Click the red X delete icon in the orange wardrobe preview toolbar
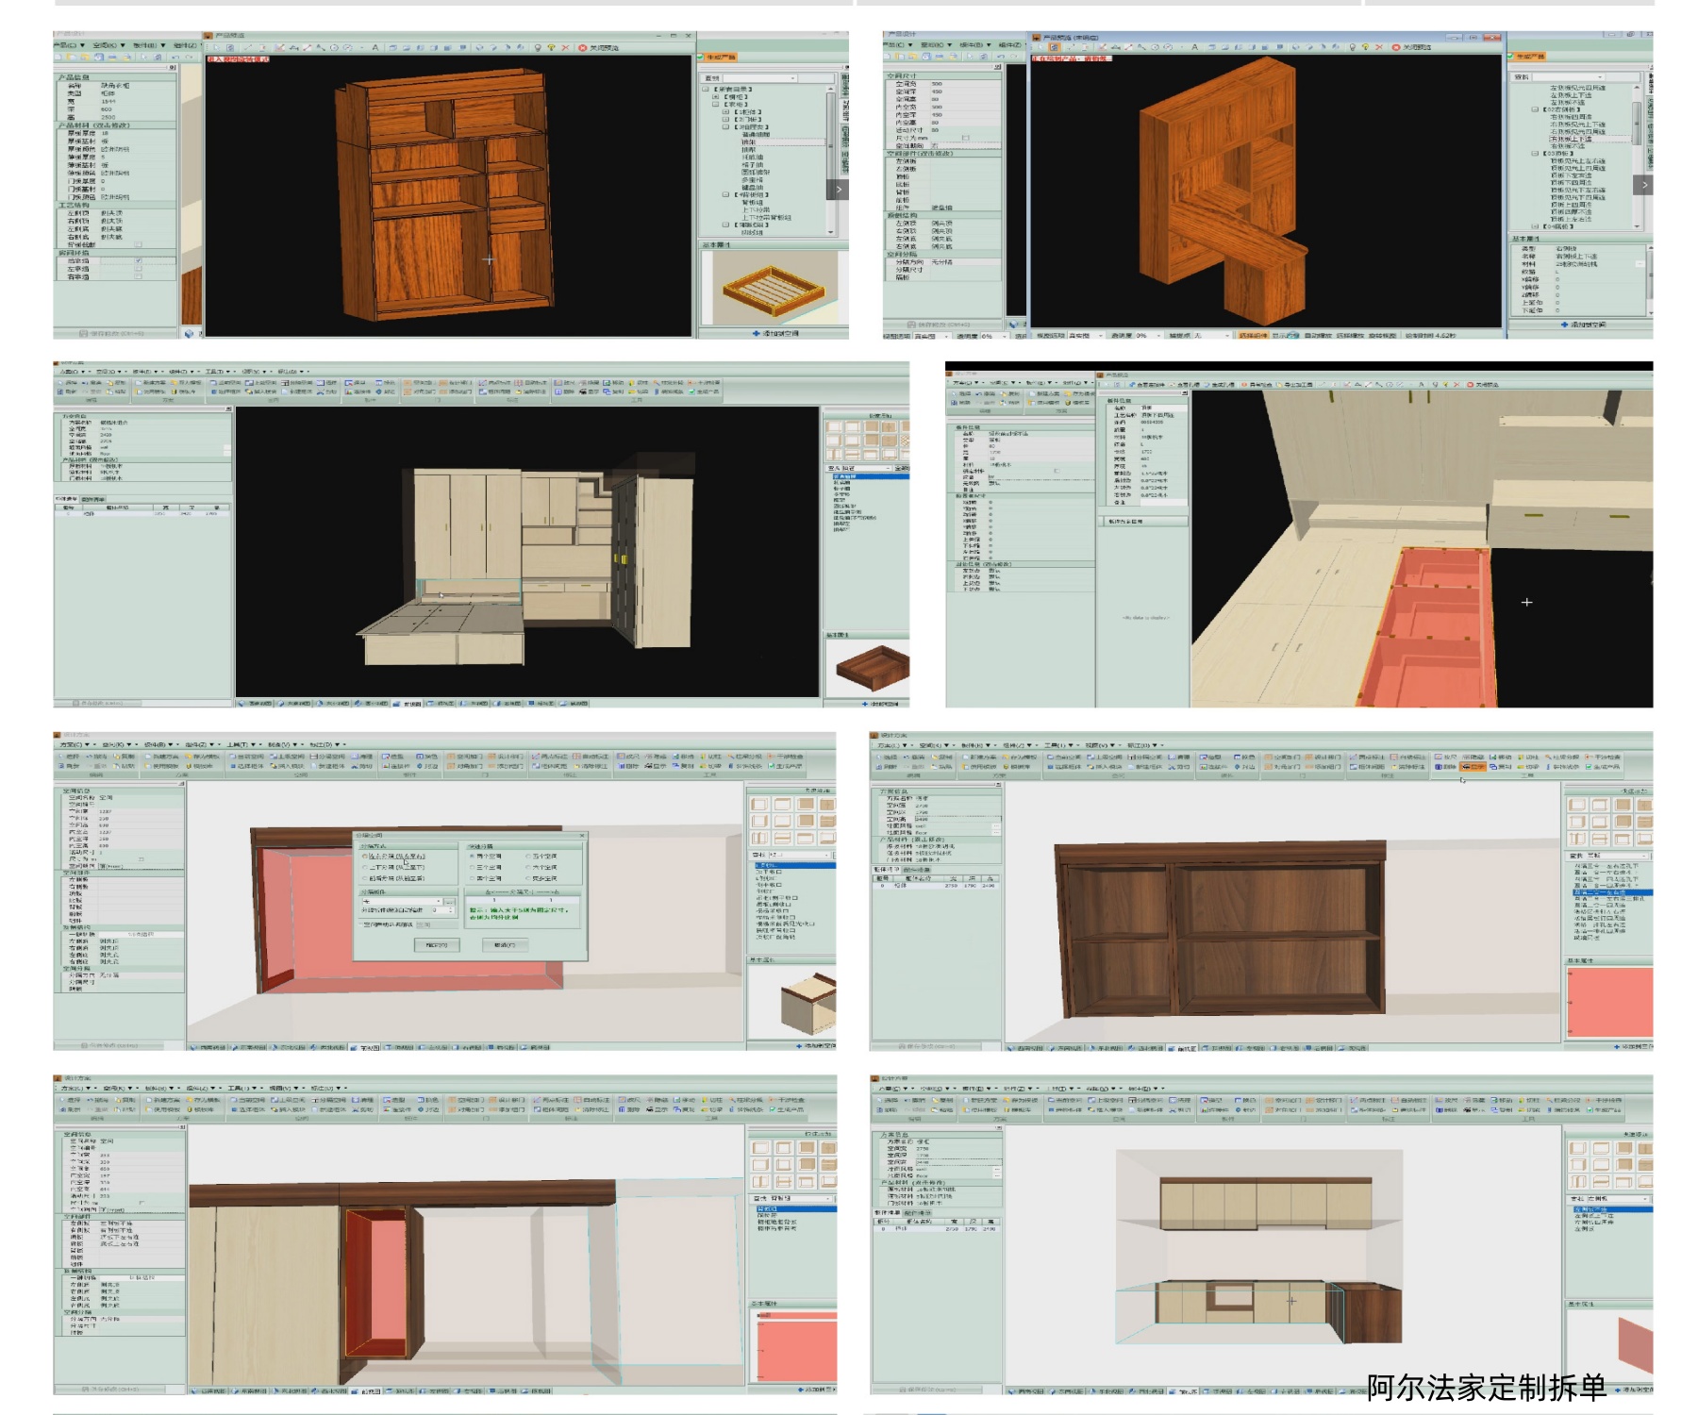 [565, 47]
